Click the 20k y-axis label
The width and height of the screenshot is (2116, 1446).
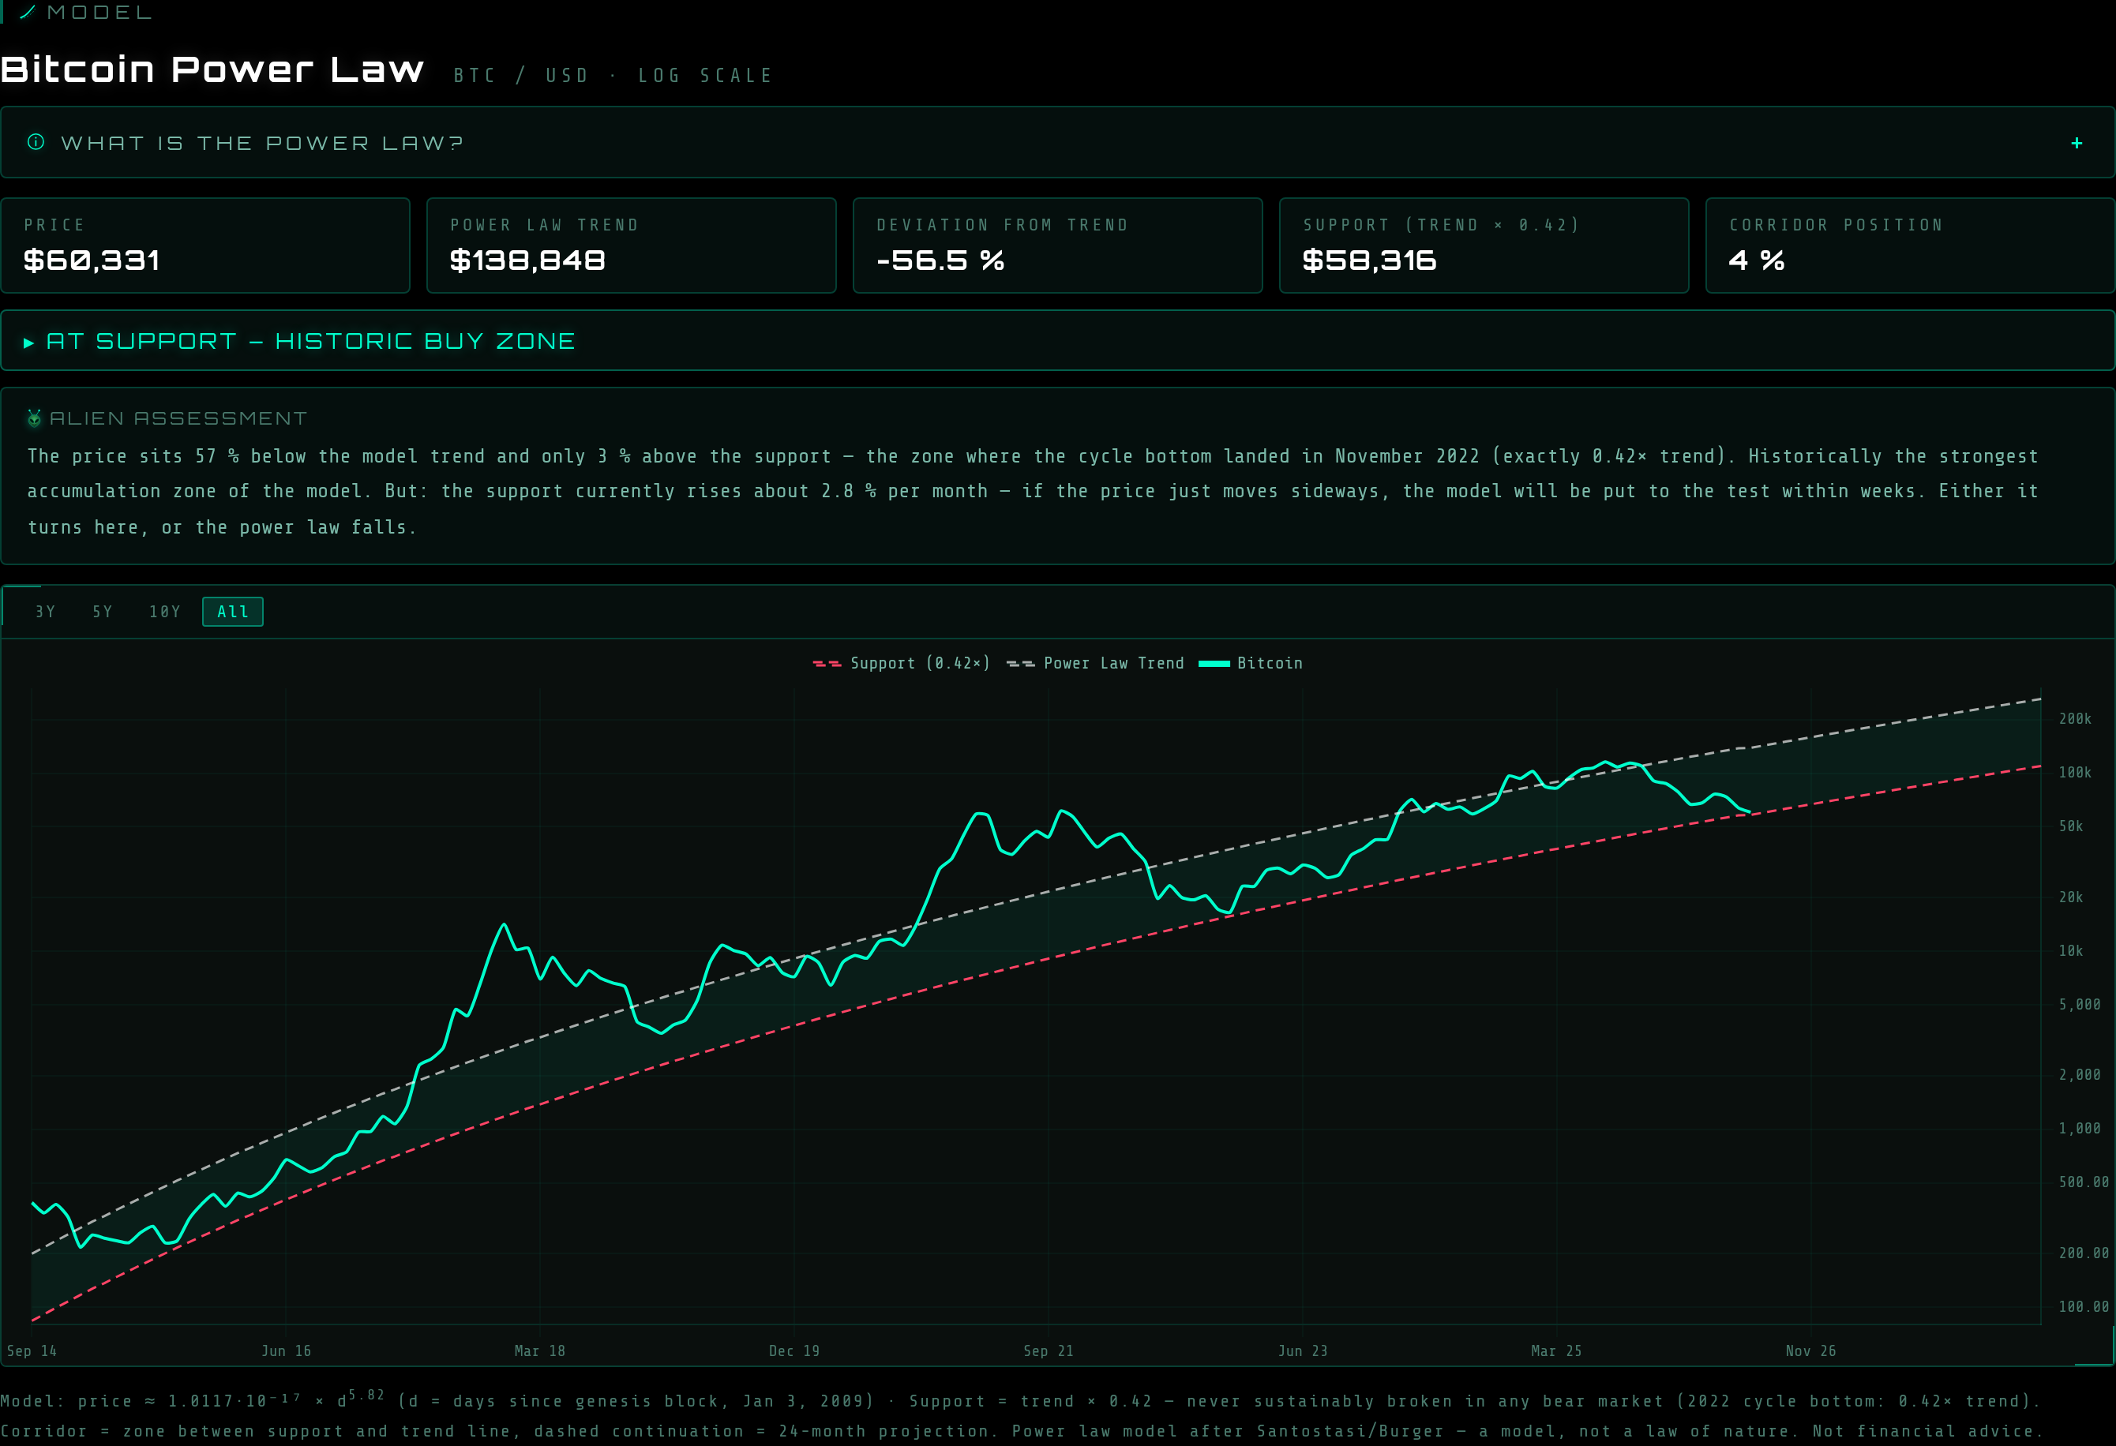tap(2070, 897)
